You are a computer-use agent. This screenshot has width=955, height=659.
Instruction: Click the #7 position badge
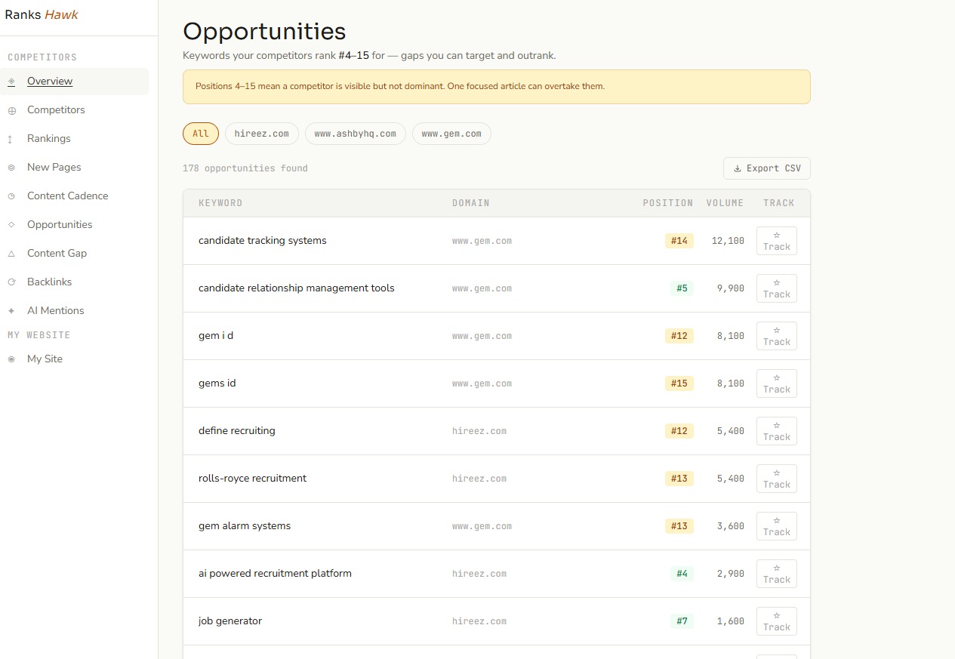pyautogui.click(x=682, y=621)
